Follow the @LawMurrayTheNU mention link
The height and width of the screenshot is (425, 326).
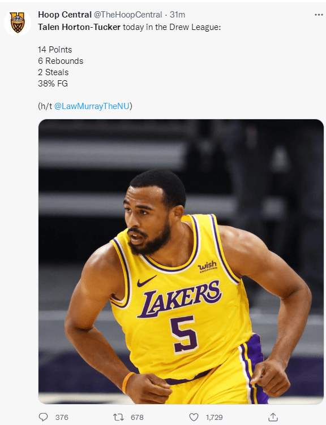tap(92, 106)
